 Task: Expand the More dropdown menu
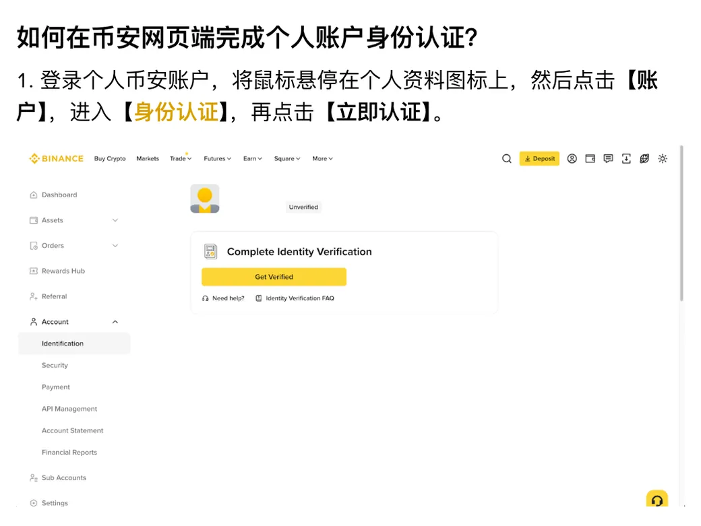[x=322, y=158]
